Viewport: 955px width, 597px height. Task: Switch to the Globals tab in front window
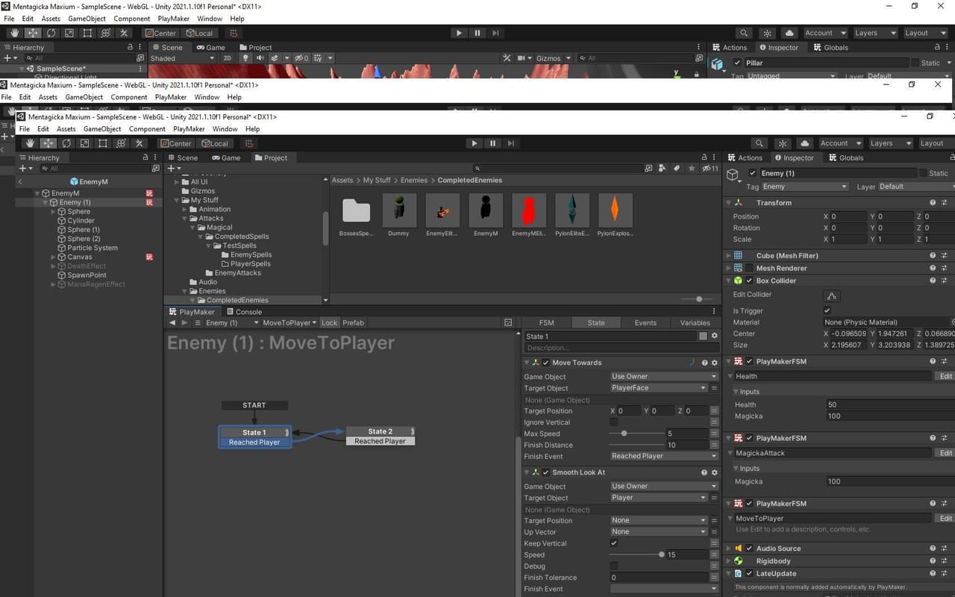click(x=846, y=157)
